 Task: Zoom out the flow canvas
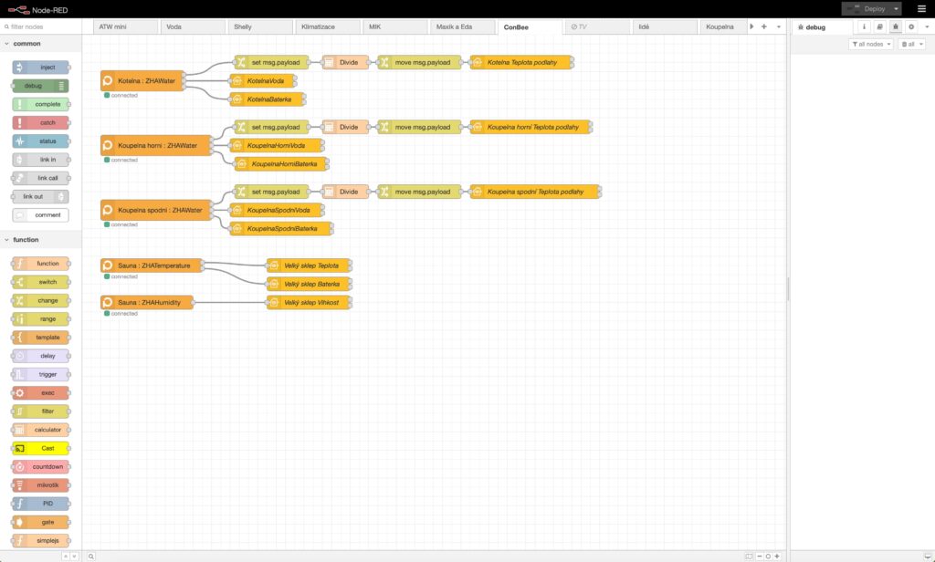tap(759, 556)
